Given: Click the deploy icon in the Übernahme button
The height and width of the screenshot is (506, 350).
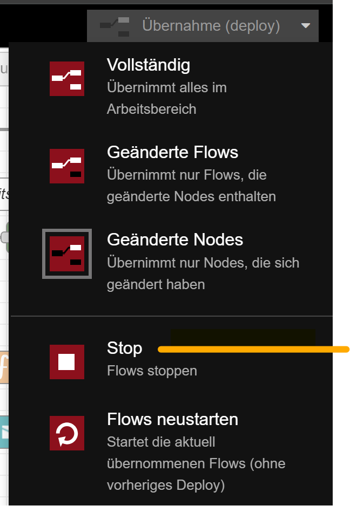Looking at the screenshot, I should tap(115, 26).
